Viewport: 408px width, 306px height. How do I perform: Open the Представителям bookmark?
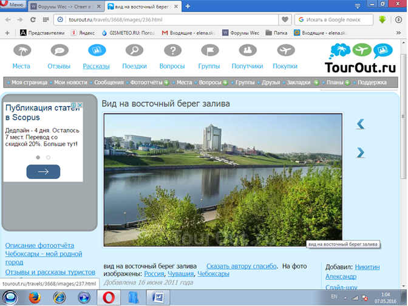pyautogui.click(x=42, y=33)
